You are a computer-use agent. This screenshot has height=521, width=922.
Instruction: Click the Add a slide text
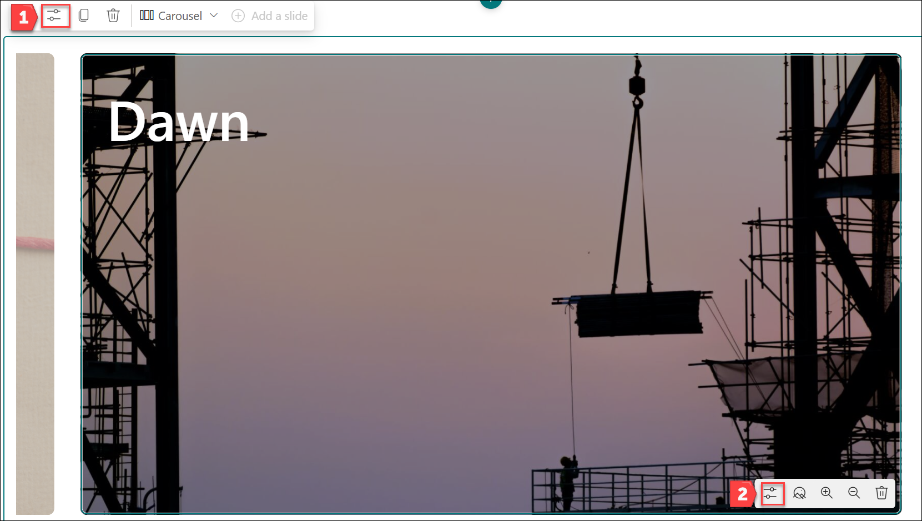[279, 16]
